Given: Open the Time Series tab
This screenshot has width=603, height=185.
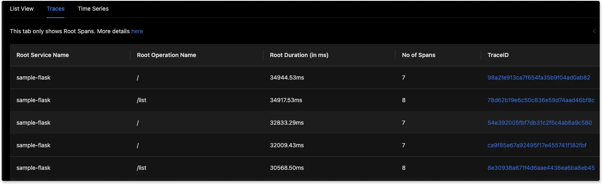Looking at the screenshot, I should click(93, 9).
